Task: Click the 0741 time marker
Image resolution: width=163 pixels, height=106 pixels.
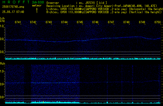Action: [18, 22]
